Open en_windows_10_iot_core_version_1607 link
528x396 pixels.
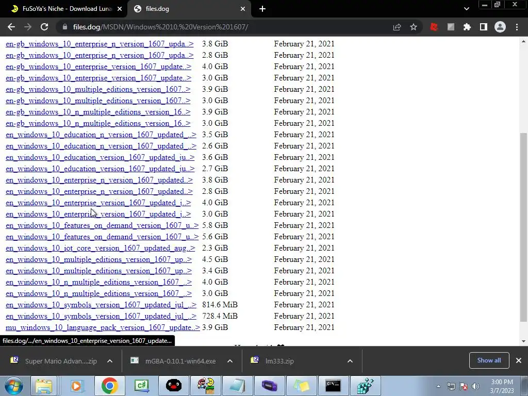(x=101, y=248)
